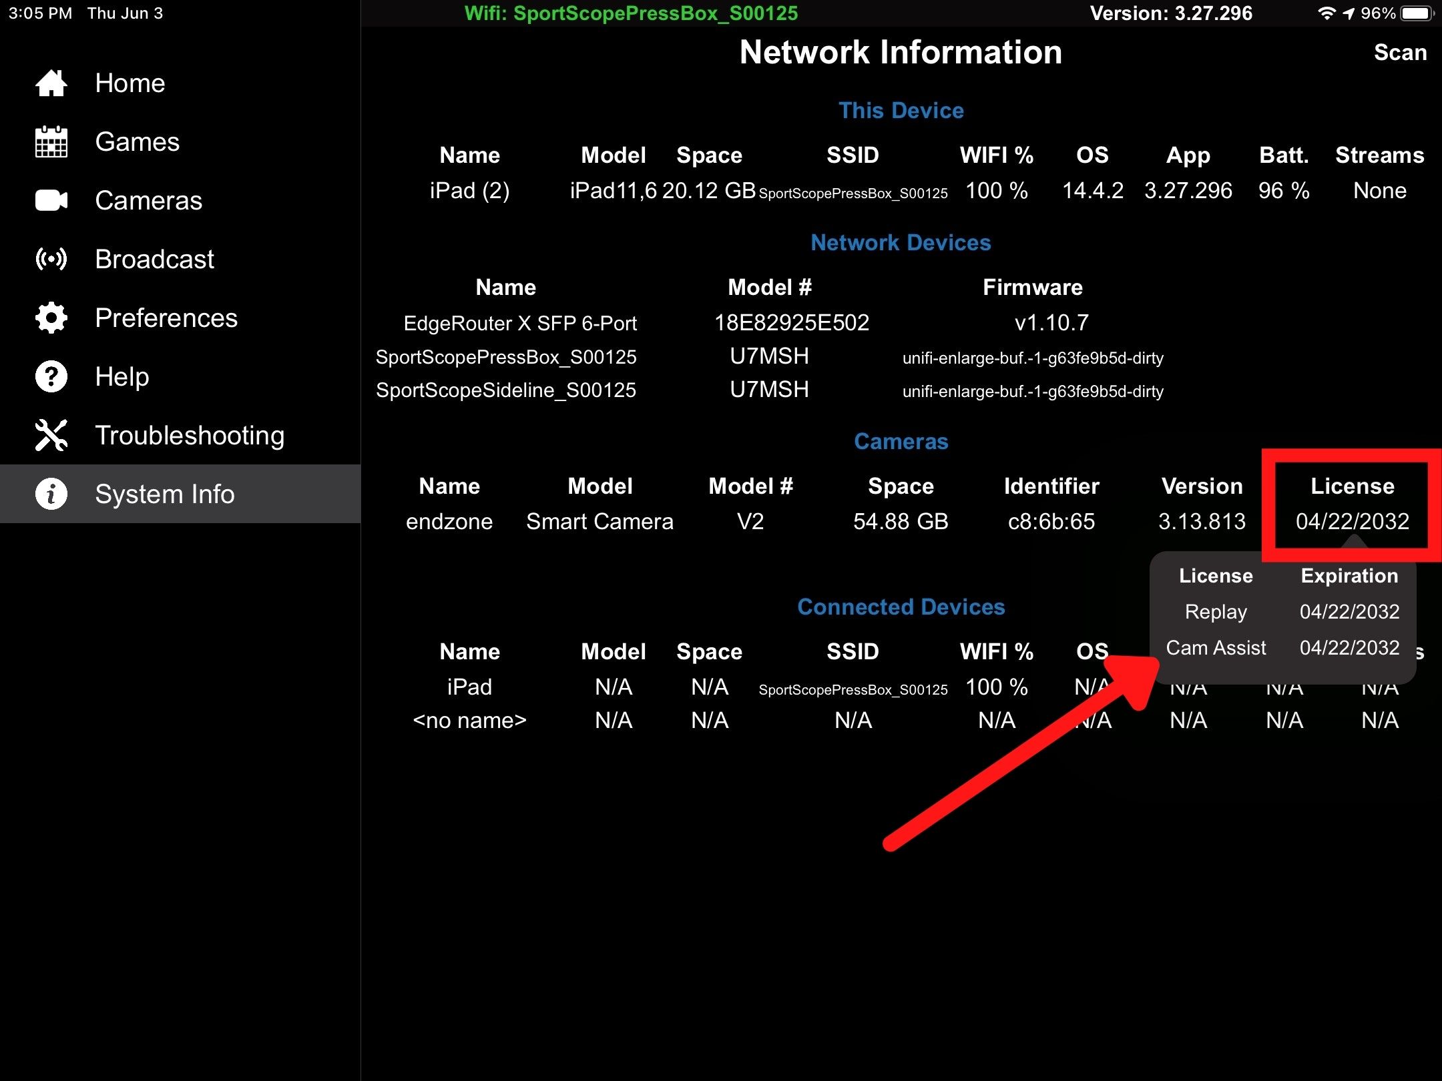Click the System Info icon

(51, 494)
